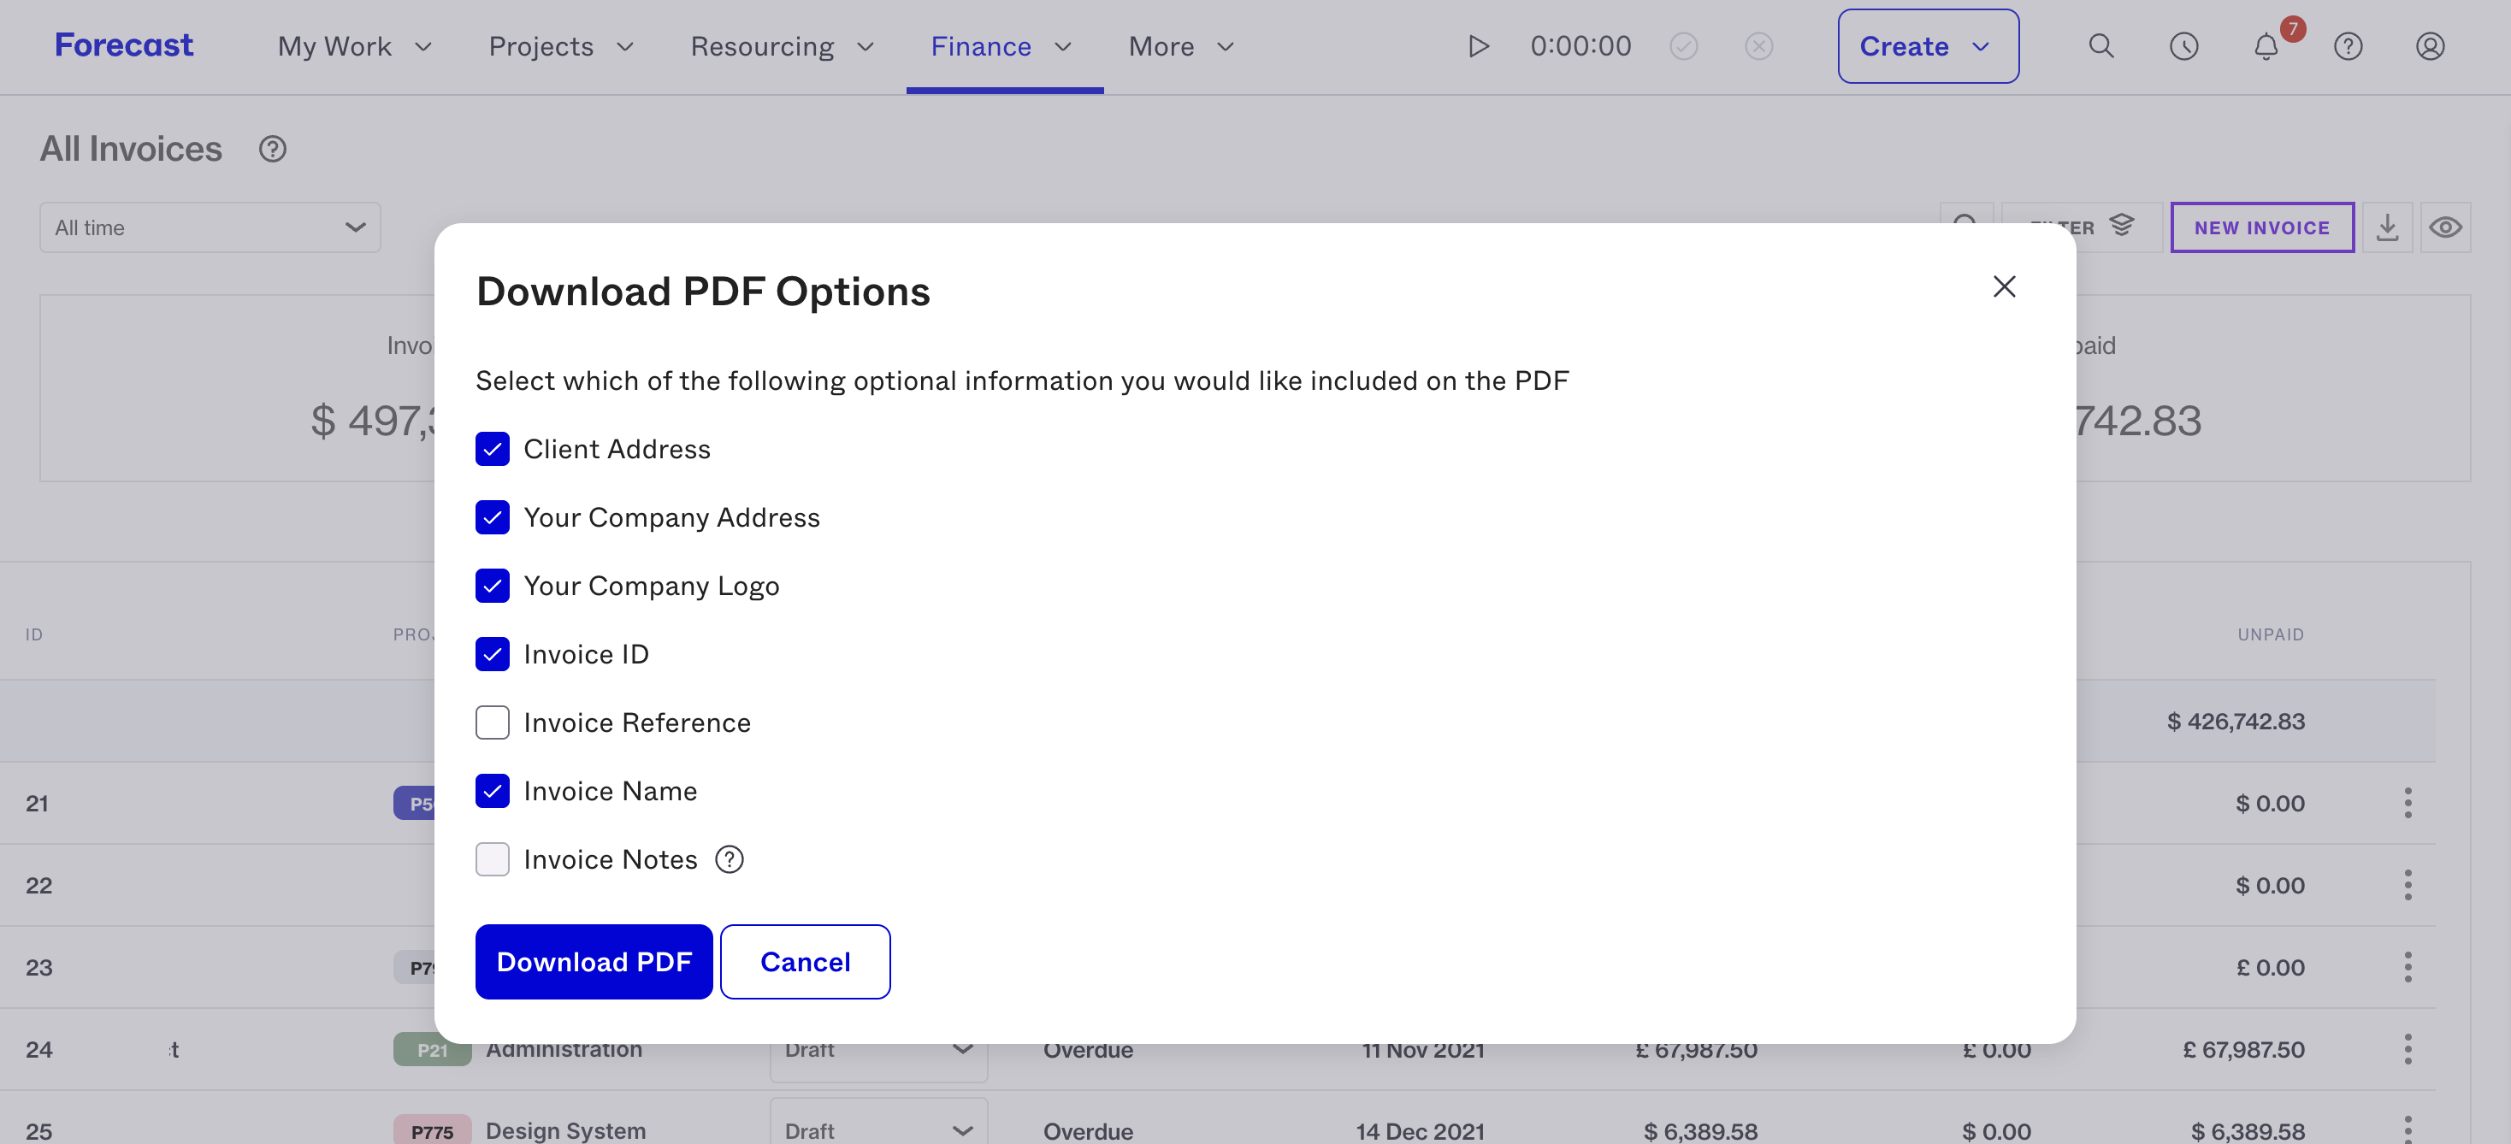Click the timer checkmark confirm icon
The image size is (2511, 1144).
click(x=1683, y=46)
